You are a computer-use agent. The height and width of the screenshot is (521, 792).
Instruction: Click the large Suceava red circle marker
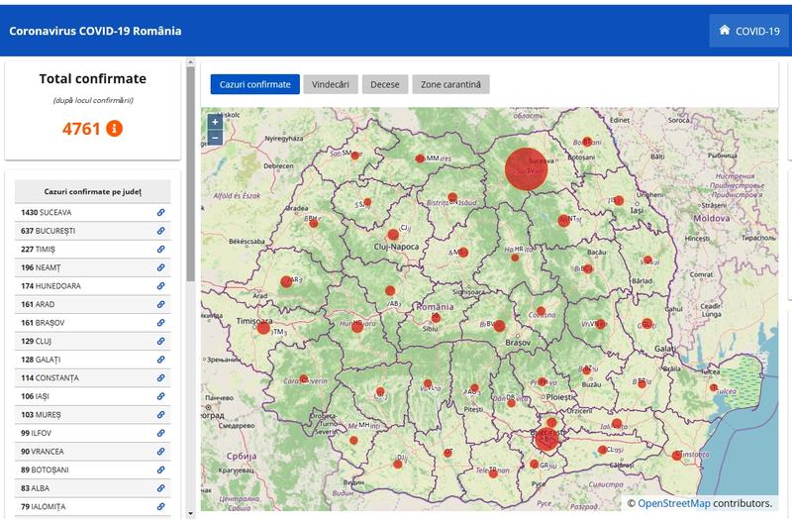coord(526,167)
